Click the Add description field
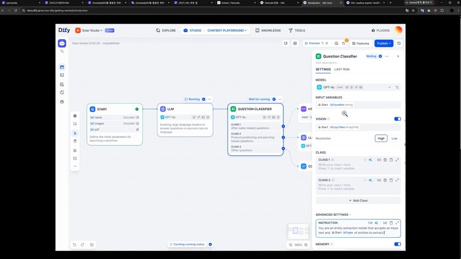The height and width of the screenshot is (259, 461). 327,63
